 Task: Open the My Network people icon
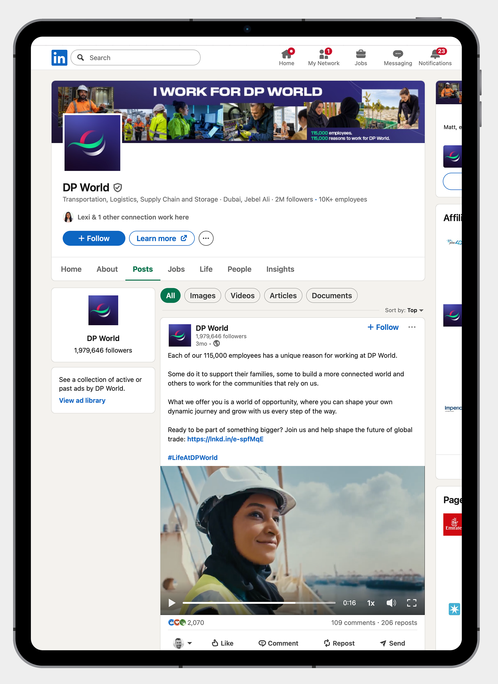click(x=323, y=54)
